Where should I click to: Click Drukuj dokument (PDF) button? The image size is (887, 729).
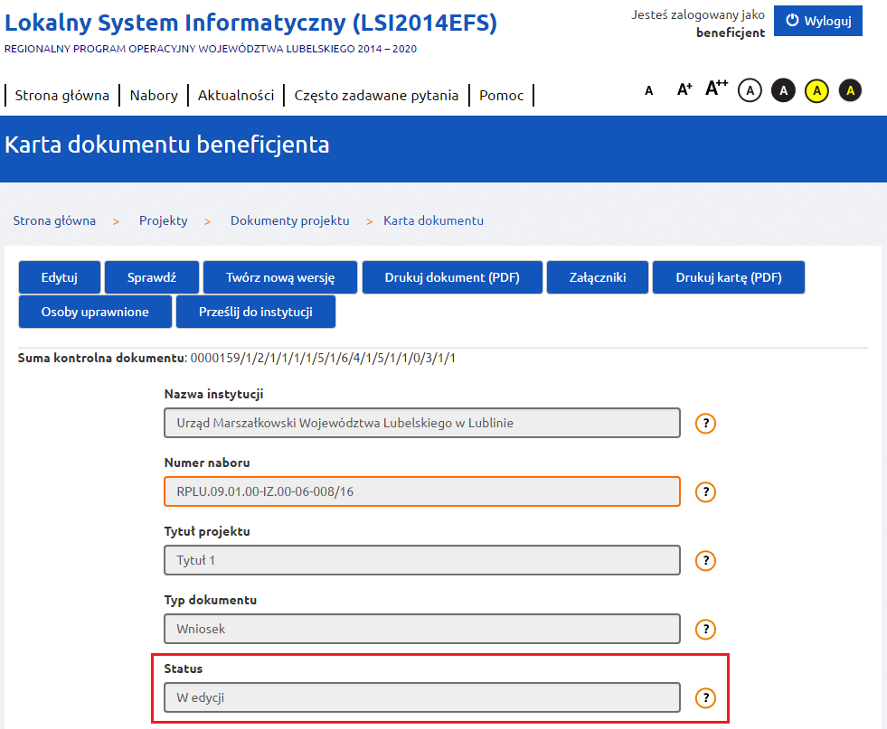click(452, 277)
